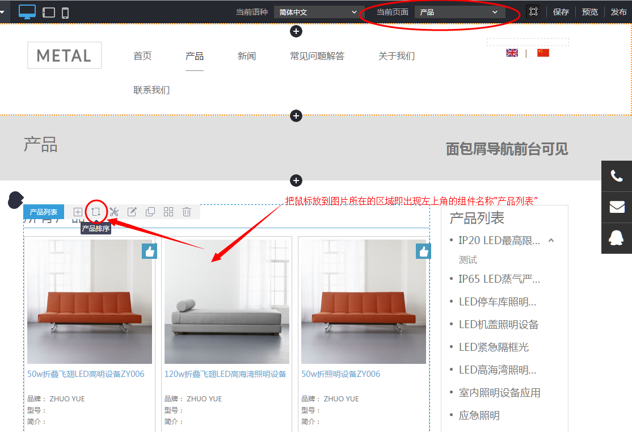Open the 120w折叠飞翅LED高海湾照明设备 product link
Image resolution: width=632 pixels, height=432 pixels.
pos(226,374)
